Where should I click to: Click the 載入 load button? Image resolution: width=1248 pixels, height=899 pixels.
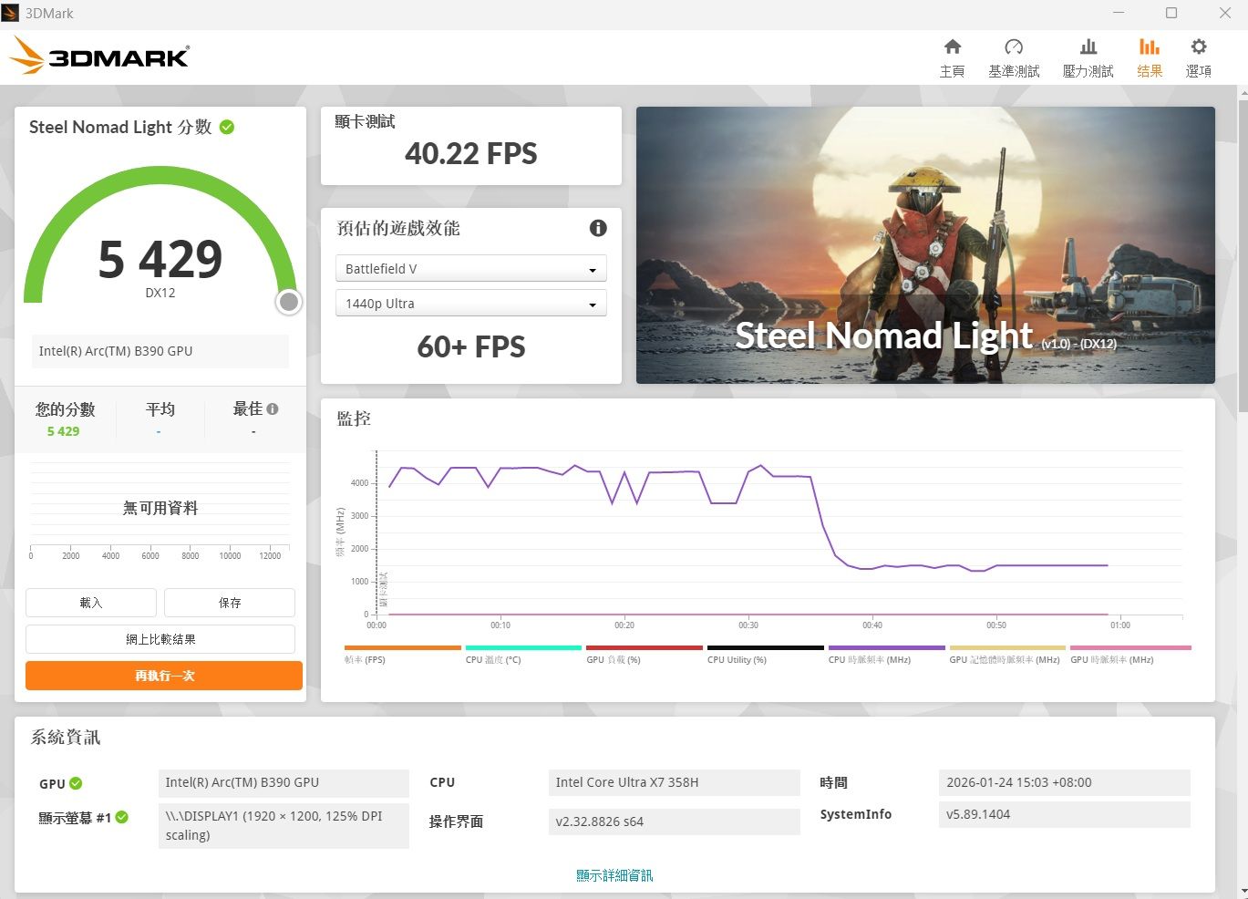click(x=91, y=603)
